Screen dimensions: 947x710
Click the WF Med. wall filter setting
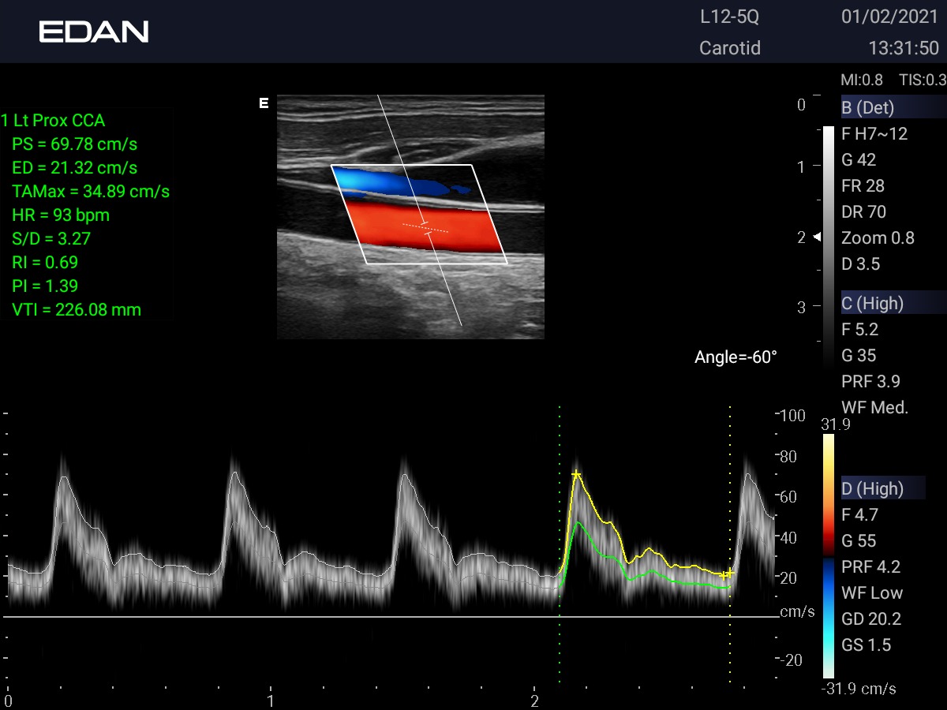tap(875, 407)
